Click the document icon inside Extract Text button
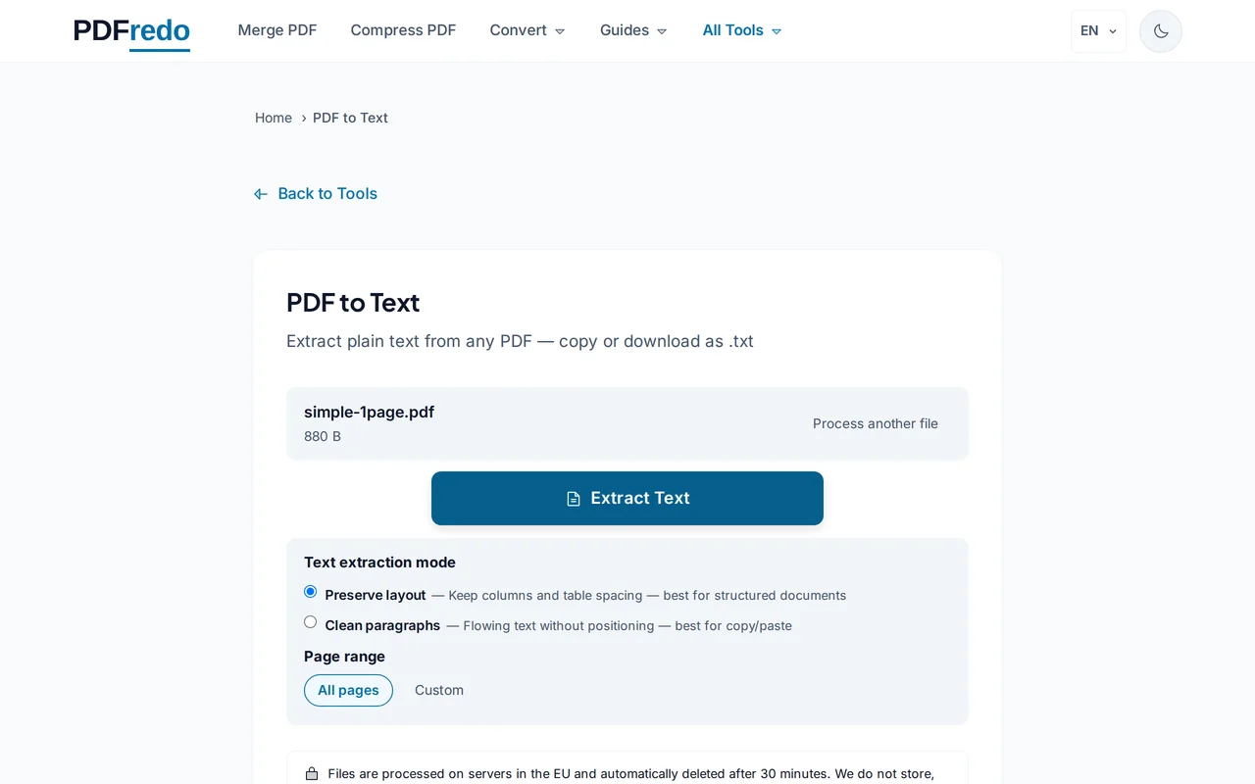Image resolution: width=1255 pixels, height=784 pixels. pos(573,498)
